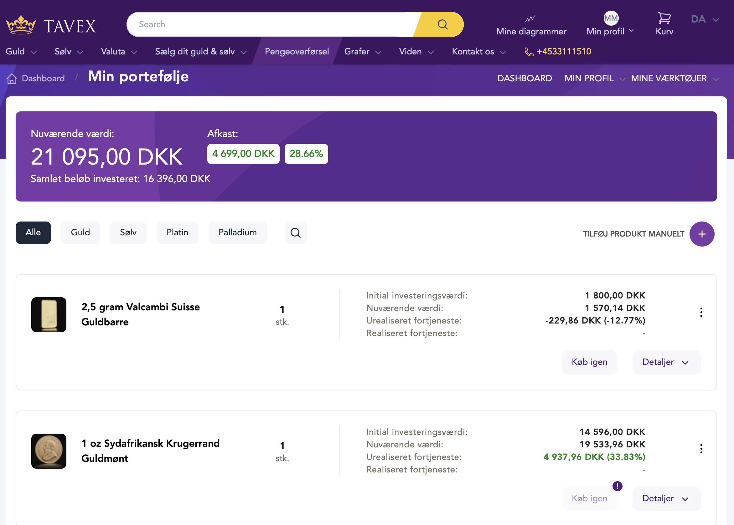Go to Dashboard via the breadcrumb link
The height and width of the screenshot is (525, 734).
(43, 78)
